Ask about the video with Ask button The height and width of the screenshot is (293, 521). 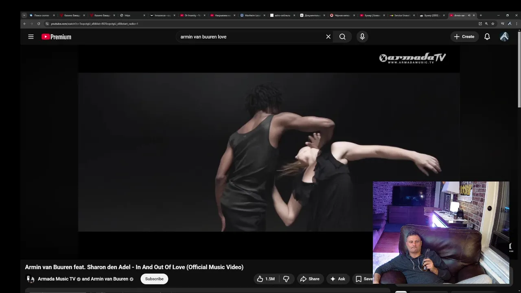pos(337,279)
